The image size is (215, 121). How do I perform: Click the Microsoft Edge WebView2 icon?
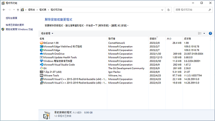pos(42,46)
